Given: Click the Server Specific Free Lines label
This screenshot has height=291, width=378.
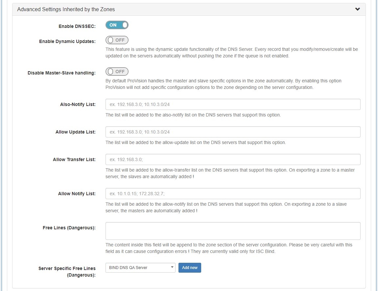Looking at the screenshot, I should point(67,272).
